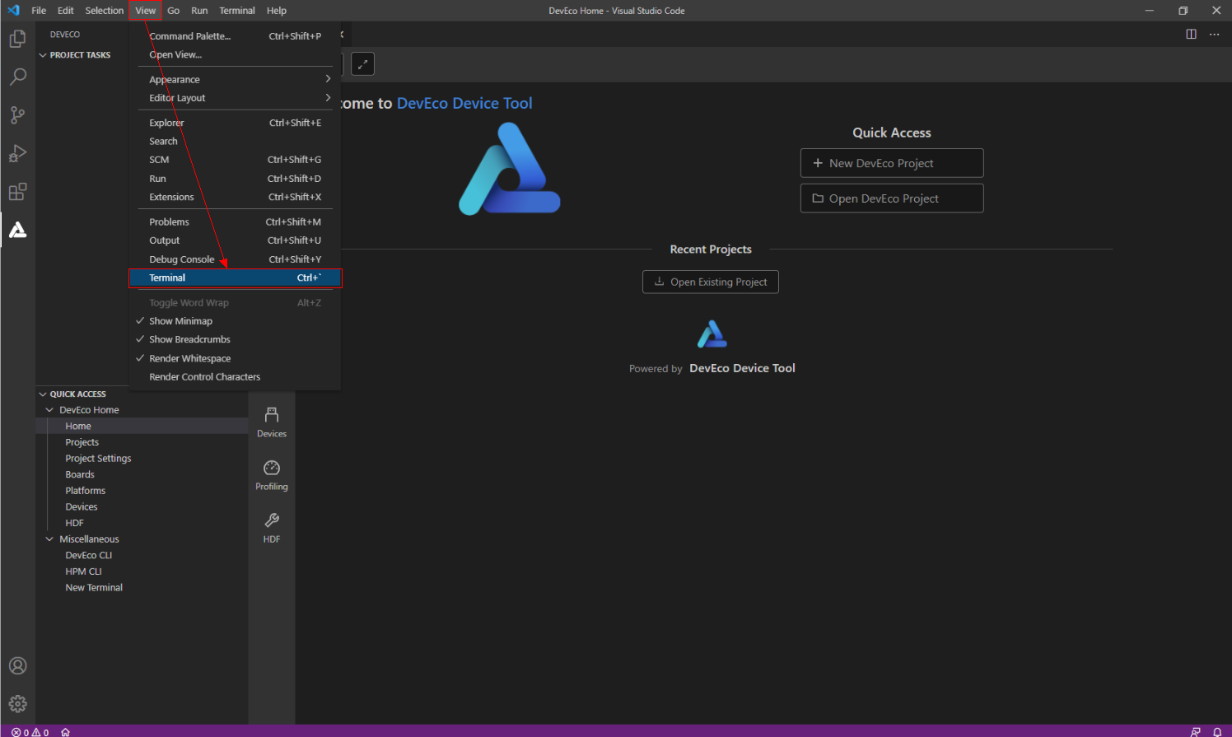Select SCM entry in View menu
1232x737 pixels.
coord(235,160)
